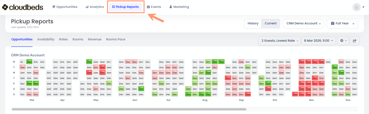Click the user avatar icon
Screen dimensions: 369x114
coord(357,7)
